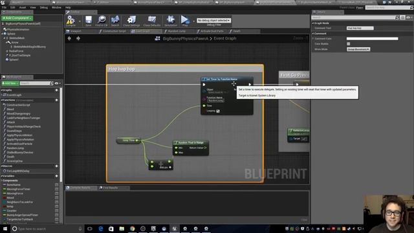414x233 pixels.
Task: Toggle the Details property matrix grid icon
Action: (x=402, y=17)
